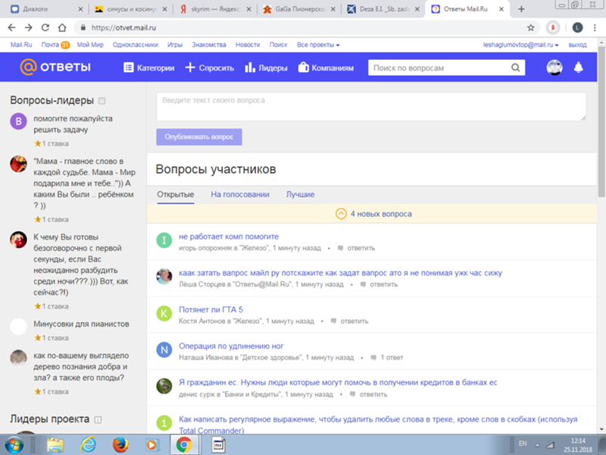Open question Операция по удлинению ног
Image resolution: width=606 pixels, height=455 pixels.
231,346
